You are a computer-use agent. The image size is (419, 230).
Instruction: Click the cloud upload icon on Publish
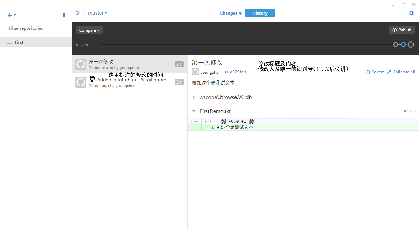pyautogui.click(x=394, y=30)
